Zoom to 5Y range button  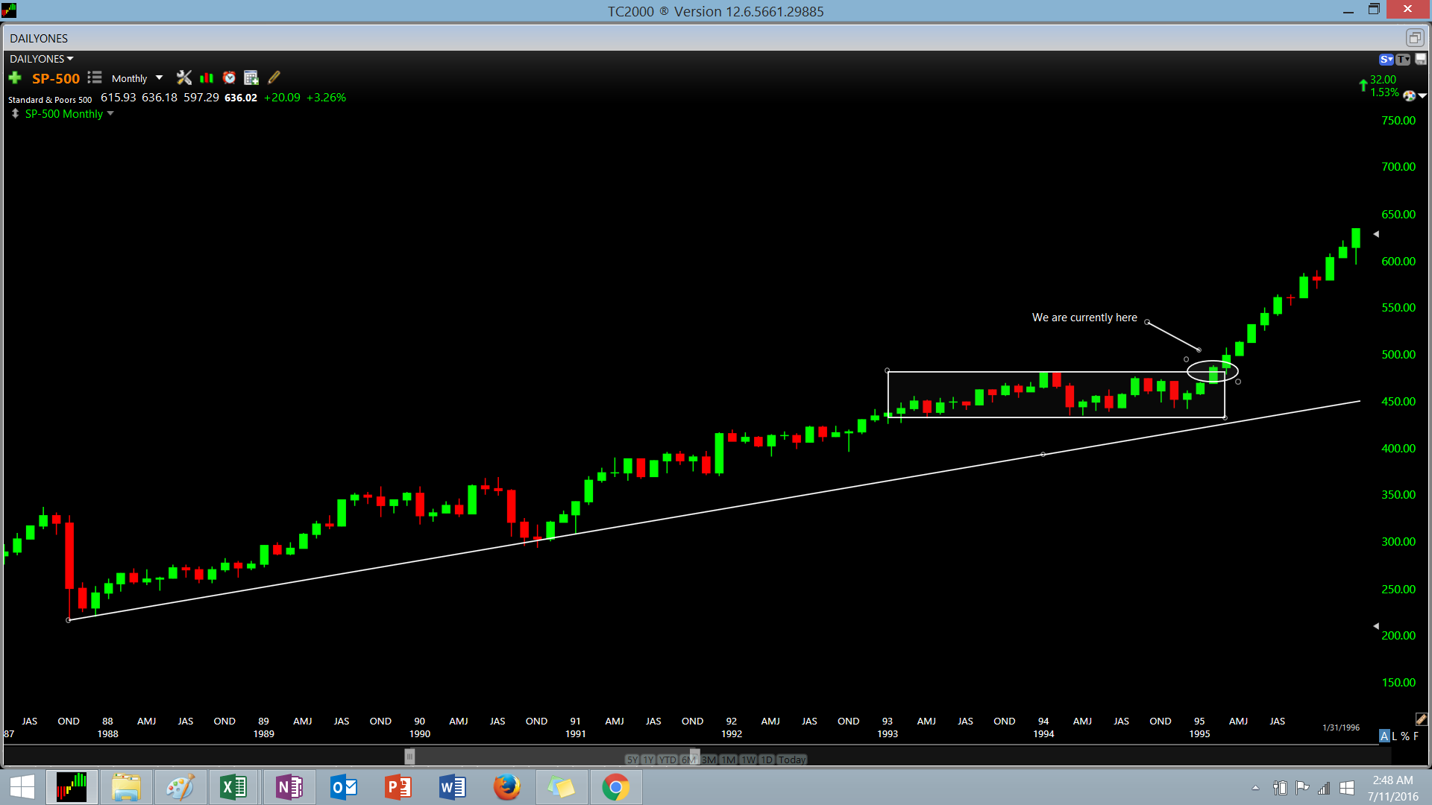pyautogui.click(x=632, y=760)
